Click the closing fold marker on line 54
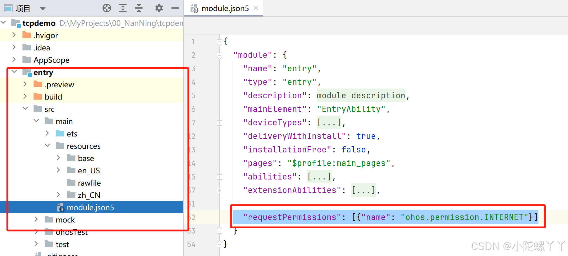 [220, 244]
